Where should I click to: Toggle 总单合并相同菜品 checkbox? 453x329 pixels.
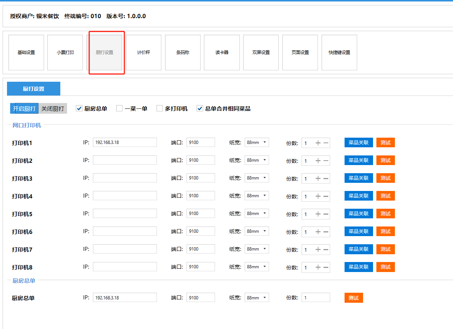tap(200, 108)
